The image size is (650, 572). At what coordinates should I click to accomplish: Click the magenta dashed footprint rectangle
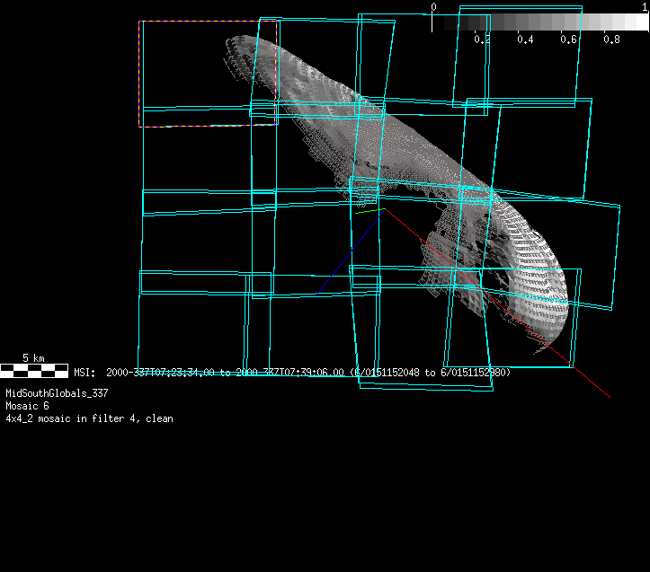tap(139, 72)
